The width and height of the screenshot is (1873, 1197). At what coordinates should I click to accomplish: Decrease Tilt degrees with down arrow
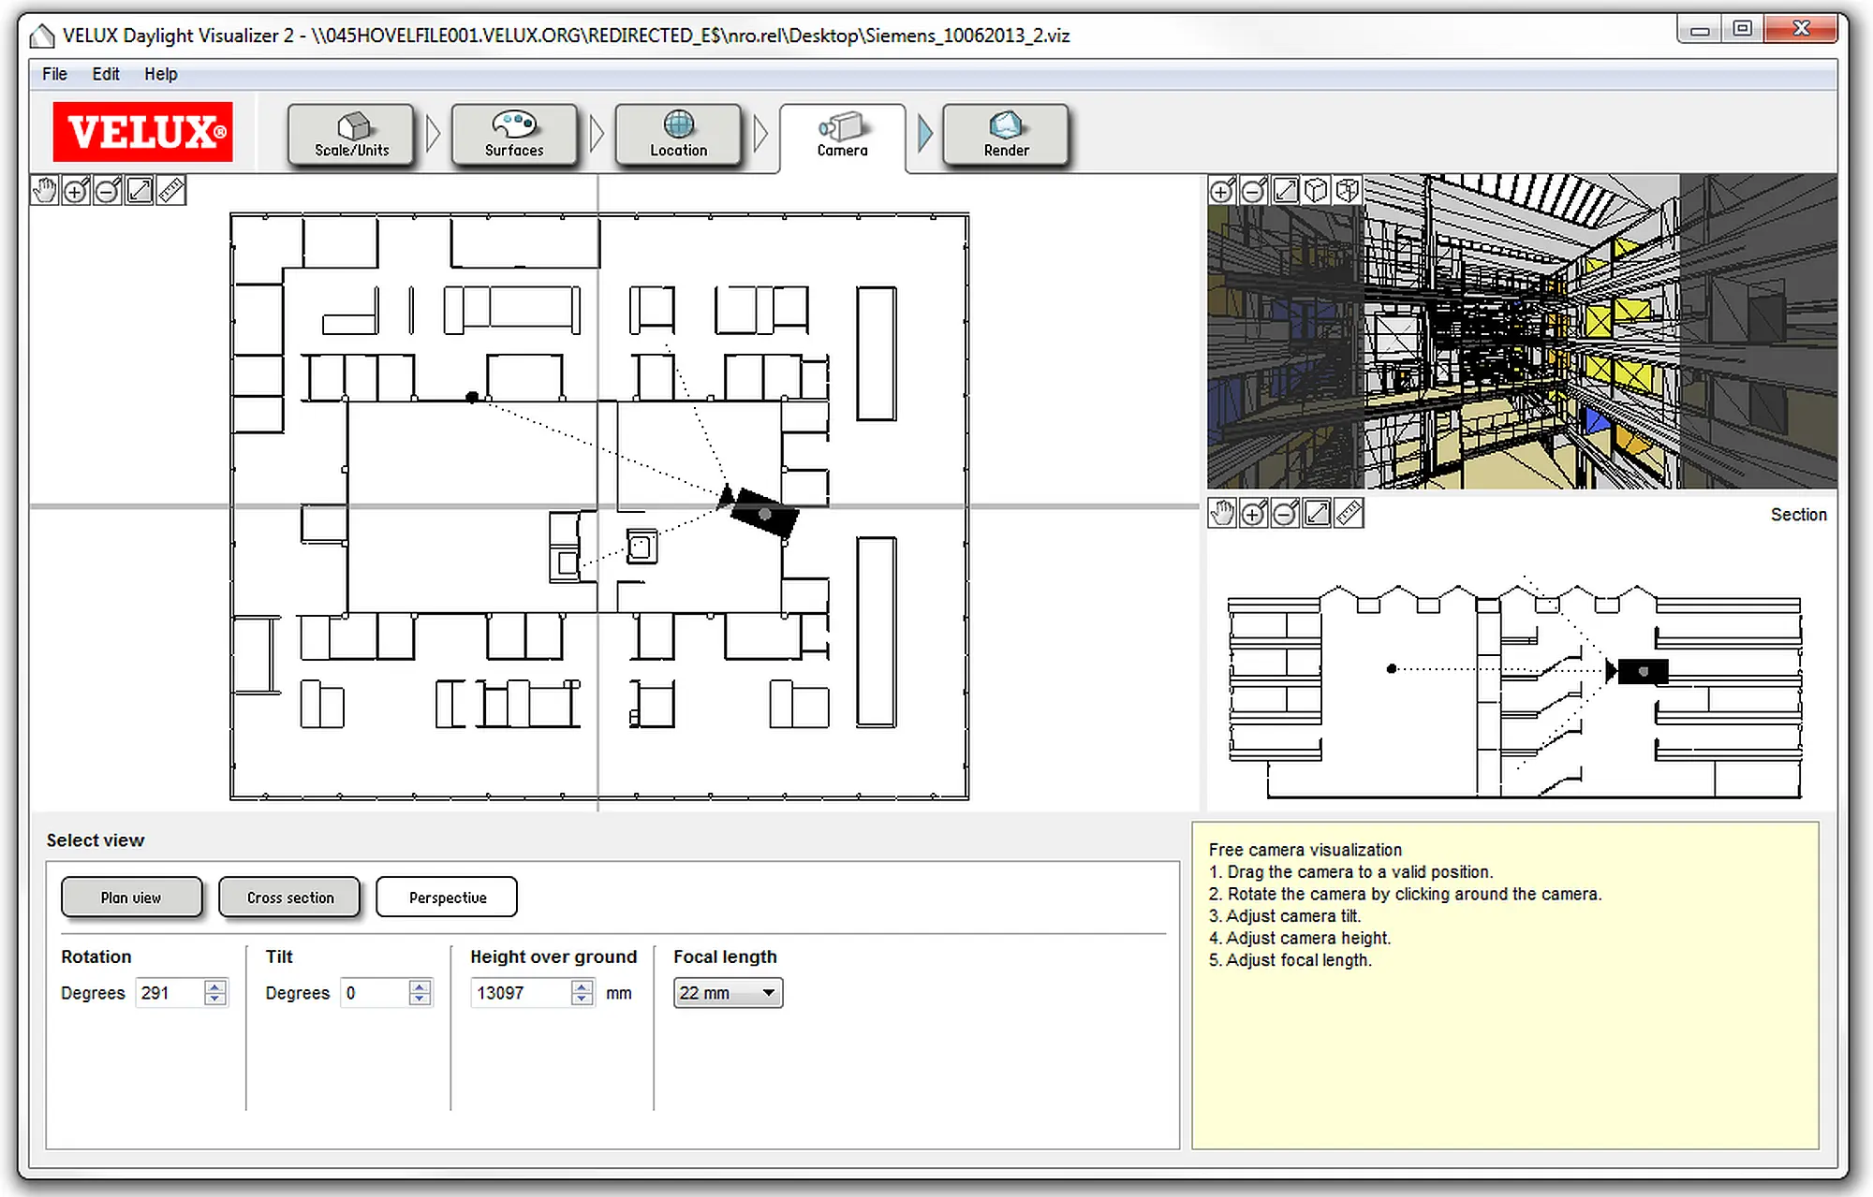click(x=420, y=999)
